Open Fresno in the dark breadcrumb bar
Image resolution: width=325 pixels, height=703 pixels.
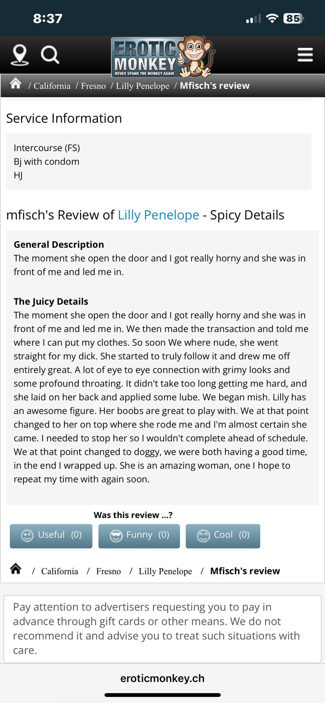click(93, 86)
